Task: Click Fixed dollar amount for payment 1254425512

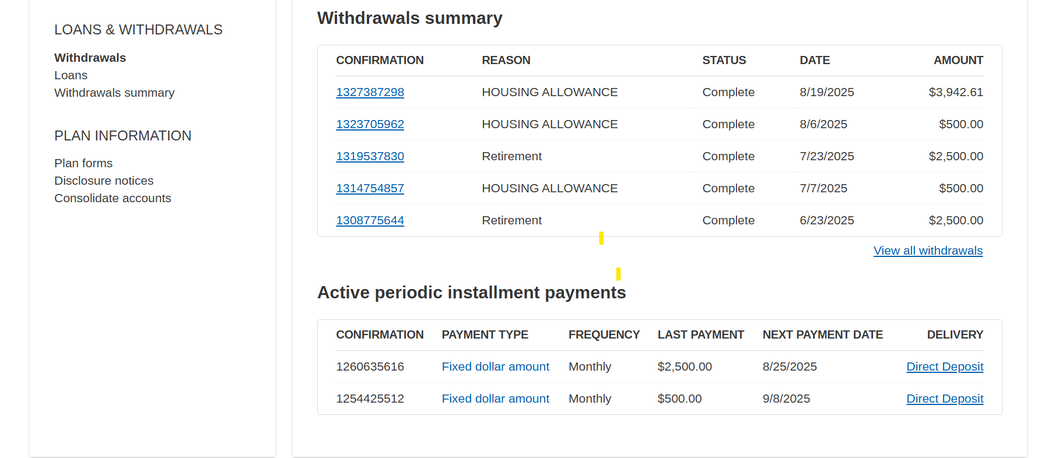Action: [x=495, y=399]
